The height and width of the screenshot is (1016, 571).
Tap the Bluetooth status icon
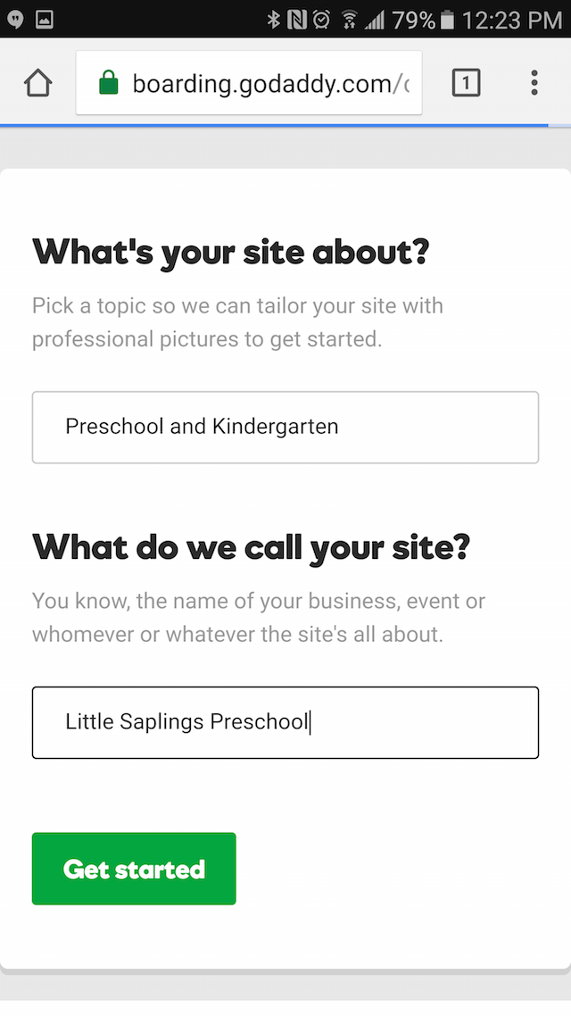[273, 20]
